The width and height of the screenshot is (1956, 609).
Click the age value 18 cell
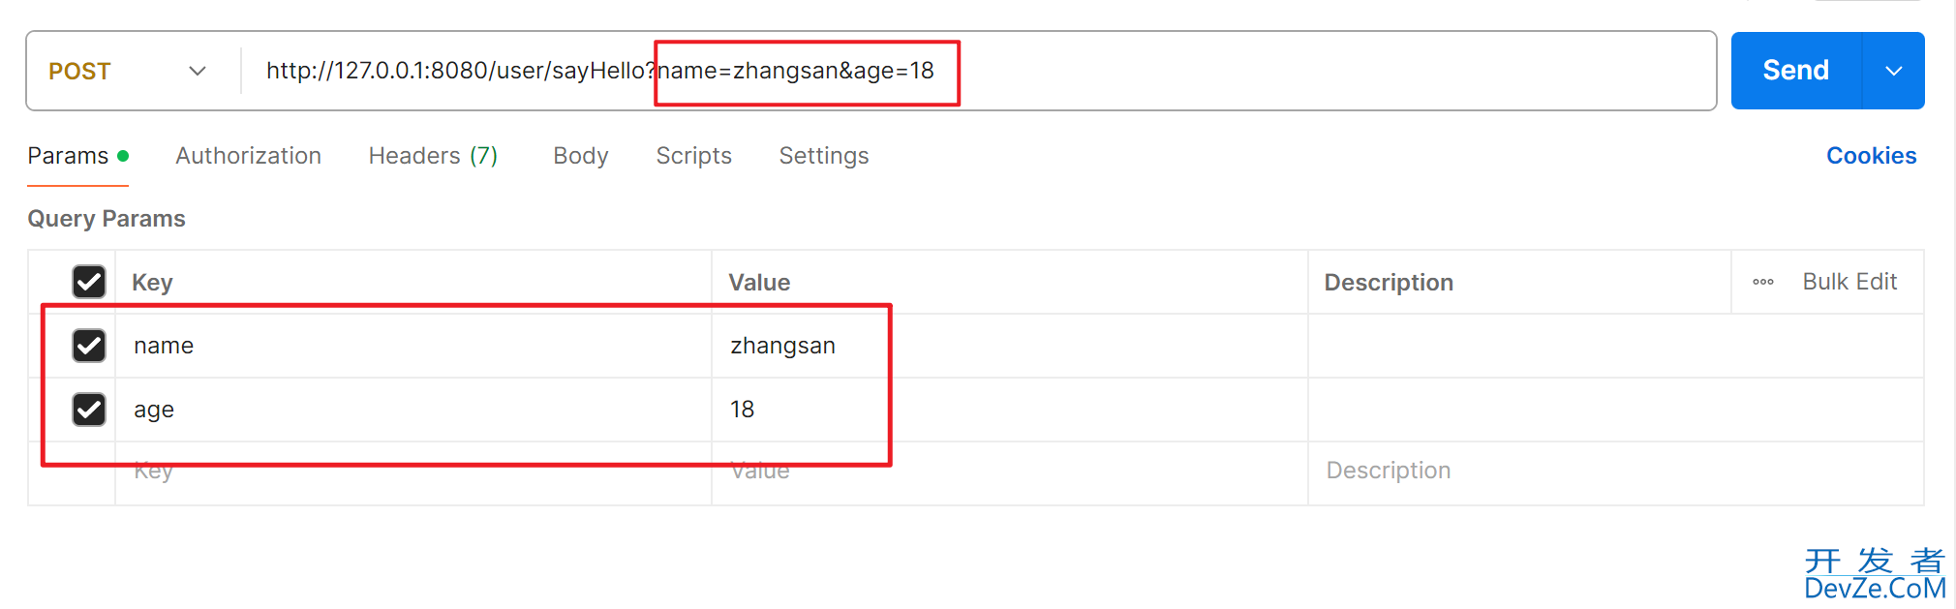(x=1010, y=410)
